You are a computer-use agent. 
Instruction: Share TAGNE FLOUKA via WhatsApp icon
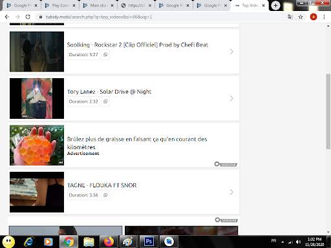point(105,195)
